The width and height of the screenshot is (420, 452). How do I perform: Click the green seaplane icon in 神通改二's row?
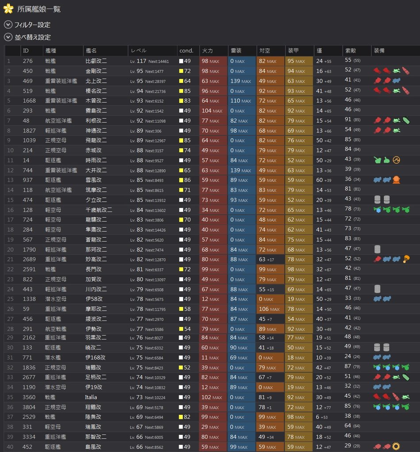click(396, 130)
